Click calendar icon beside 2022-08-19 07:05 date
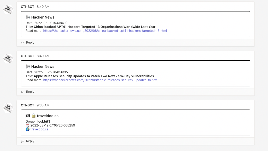 [27, 125]
